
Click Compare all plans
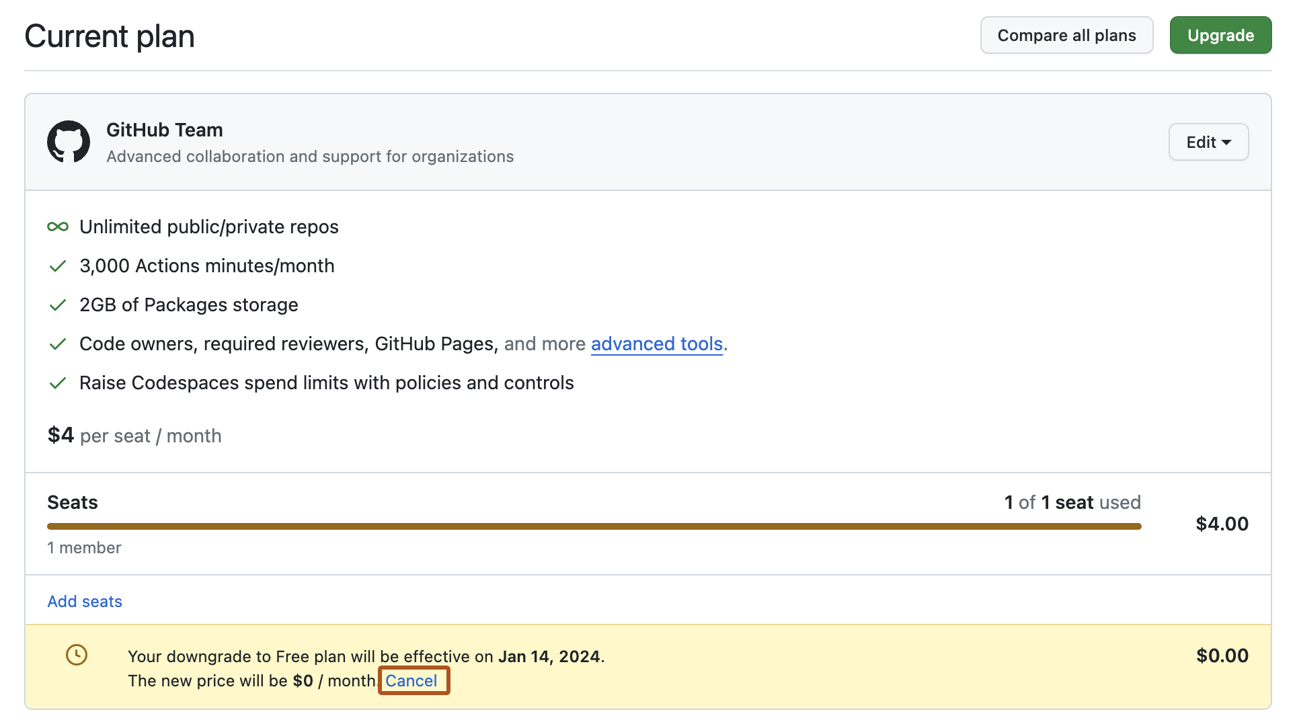(x=1066, y=35)
